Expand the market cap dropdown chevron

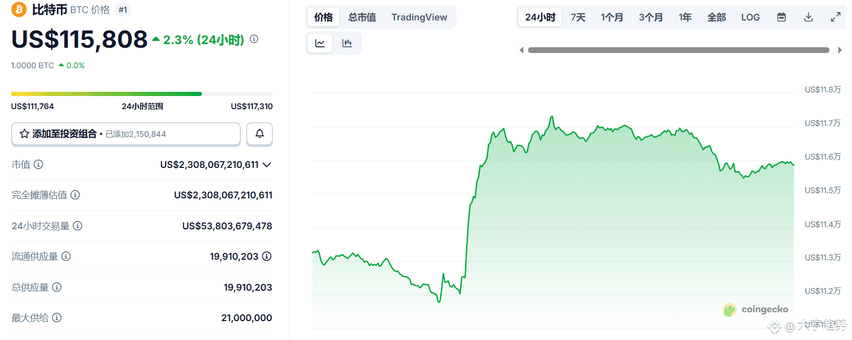coord(267,165)
